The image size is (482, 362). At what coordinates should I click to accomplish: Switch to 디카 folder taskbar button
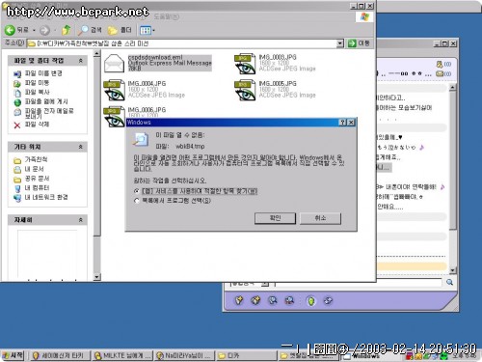246,355
